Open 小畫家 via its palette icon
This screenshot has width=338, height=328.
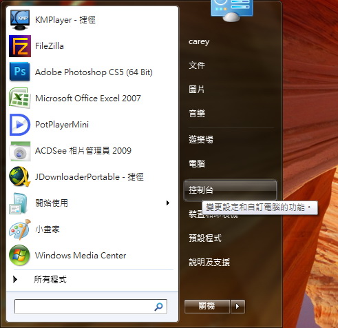20,229
